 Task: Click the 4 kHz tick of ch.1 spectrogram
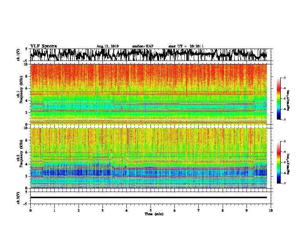[x=27, y=101]
